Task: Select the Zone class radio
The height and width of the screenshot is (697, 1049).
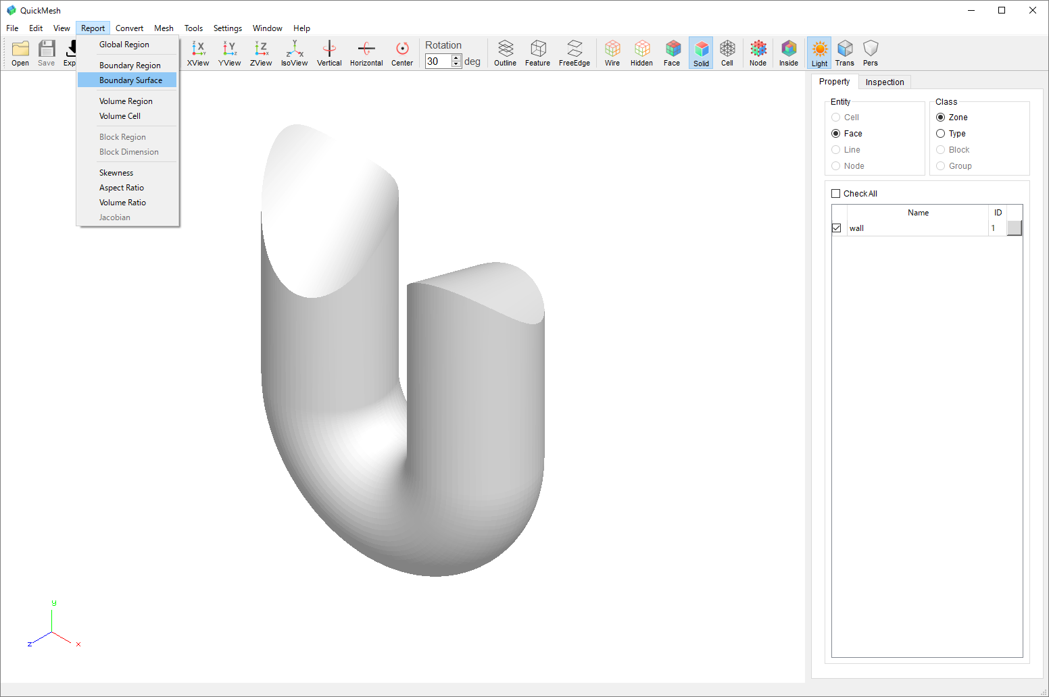Action: coord(941,118)
